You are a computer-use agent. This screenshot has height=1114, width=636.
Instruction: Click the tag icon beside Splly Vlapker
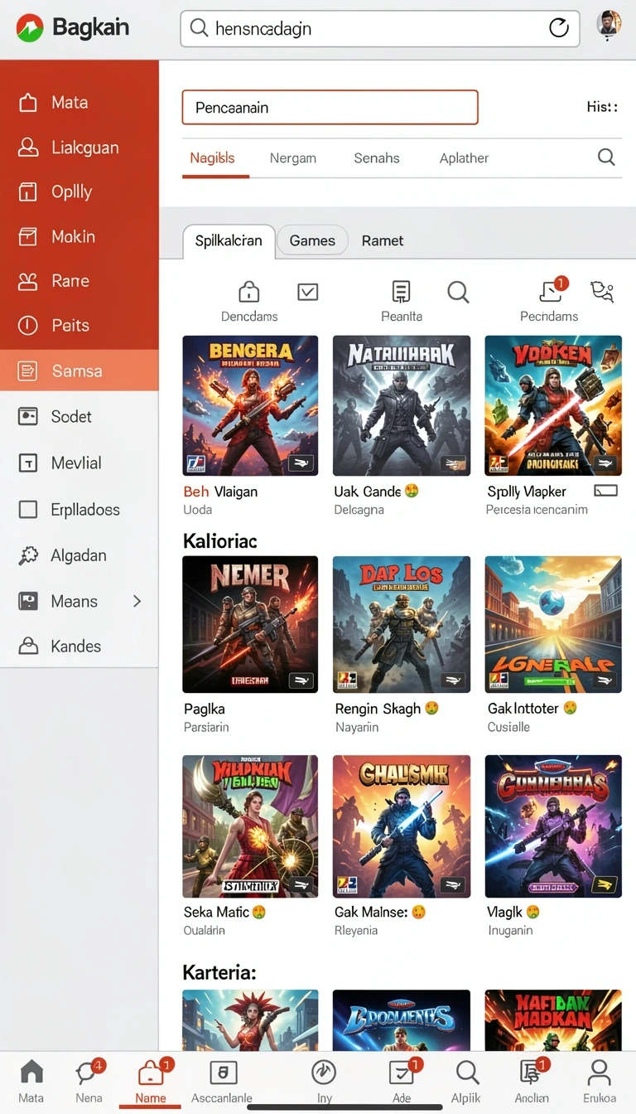tap(606, 492)
